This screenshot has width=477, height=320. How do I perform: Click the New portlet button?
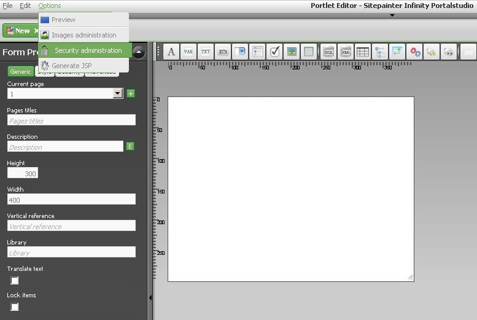tap(18, 31)
